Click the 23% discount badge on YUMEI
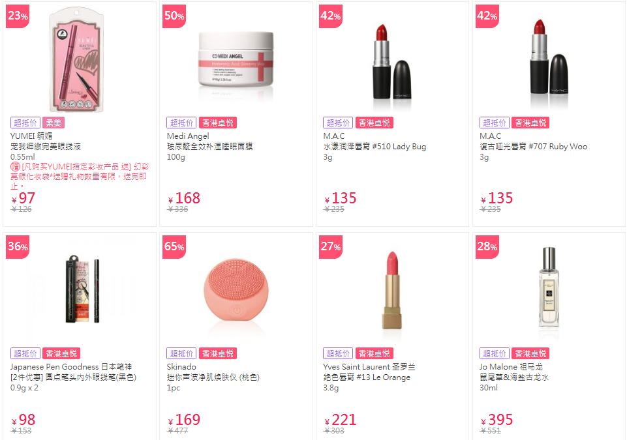Viewport: 627px width, 440px height. tap(18, 16)
